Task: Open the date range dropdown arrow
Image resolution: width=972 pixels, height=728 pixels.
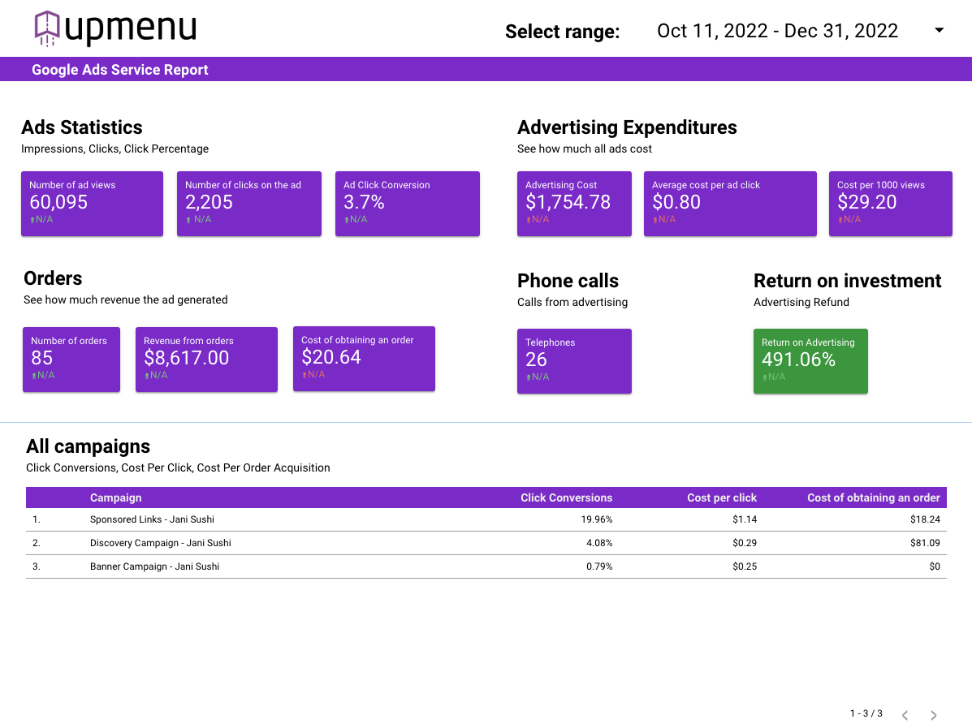Action: coord(939,30)
